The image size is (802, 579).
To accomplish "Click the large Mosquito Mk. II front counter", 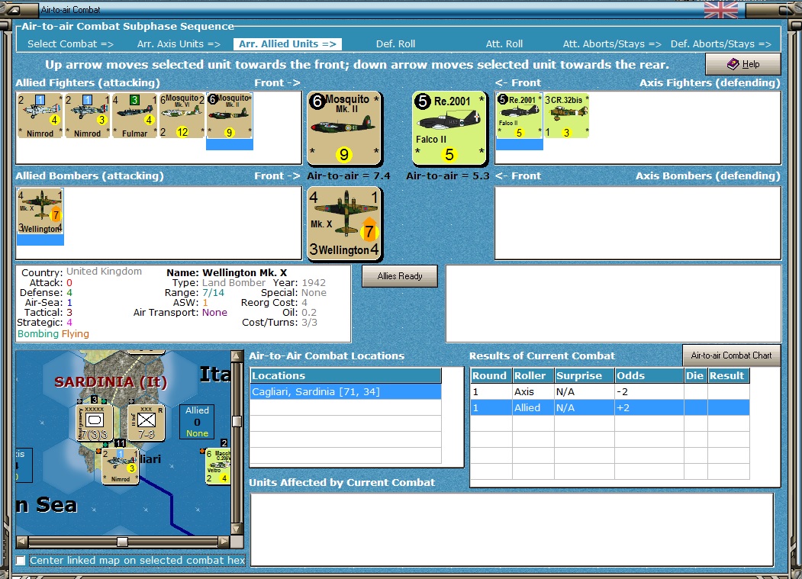I will (x=344, y=128).
